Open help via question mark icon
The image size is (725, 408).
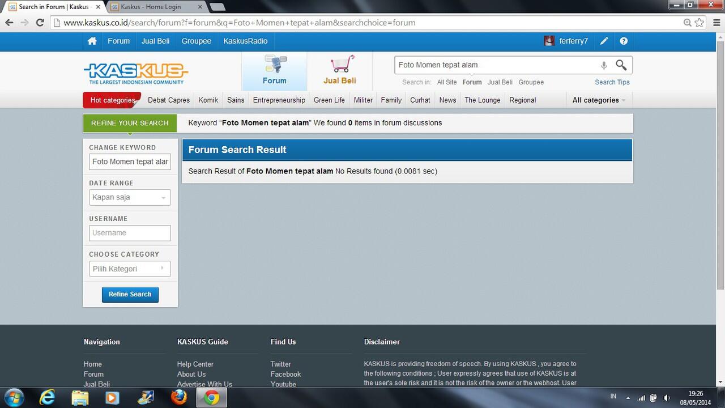(624, 41)
